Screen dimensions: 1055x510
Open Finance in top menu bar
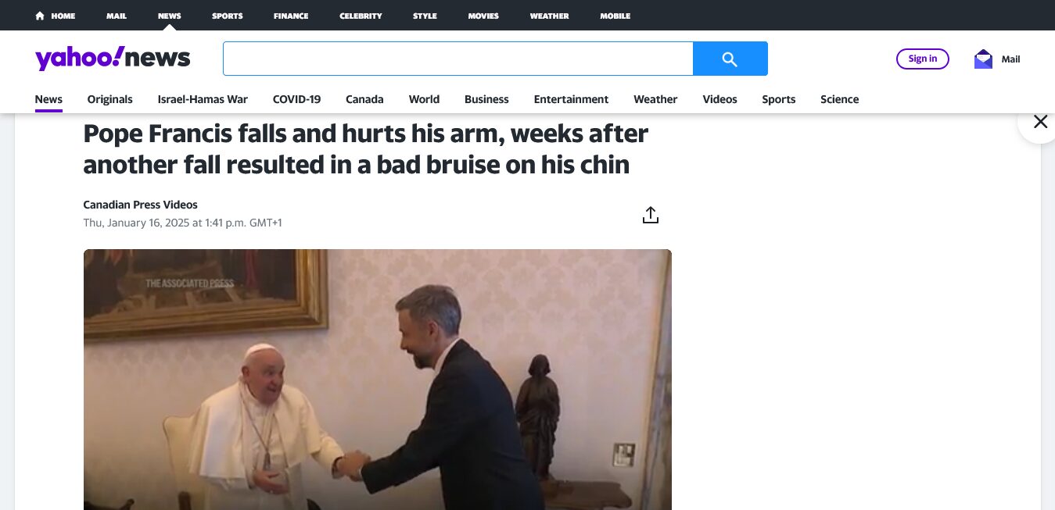coord(291,16)
